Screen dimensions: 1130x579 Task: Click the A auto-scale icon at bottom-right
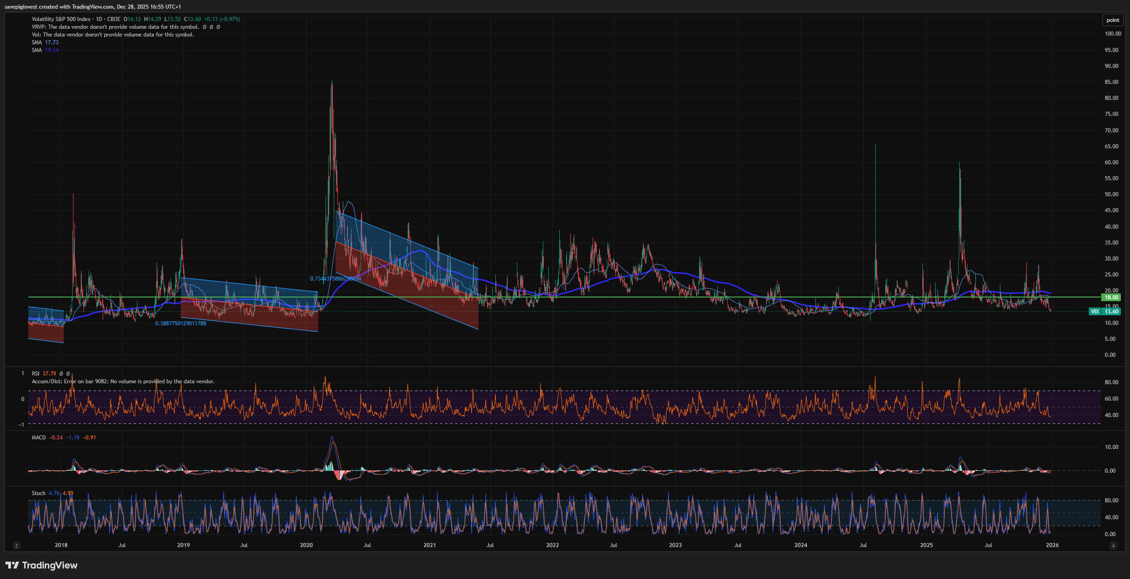click(1113, 545)
